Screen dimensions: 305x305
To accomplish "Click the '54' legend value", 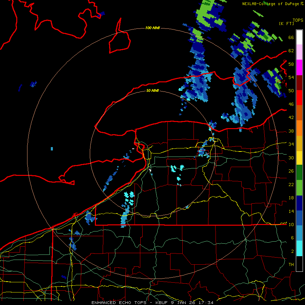I will [x=291, y=77].
